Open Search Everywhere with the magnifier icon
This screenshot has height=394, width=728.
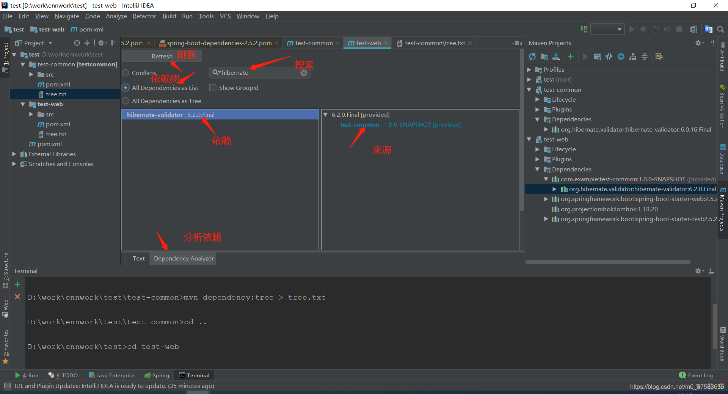[x=721, y=29]
